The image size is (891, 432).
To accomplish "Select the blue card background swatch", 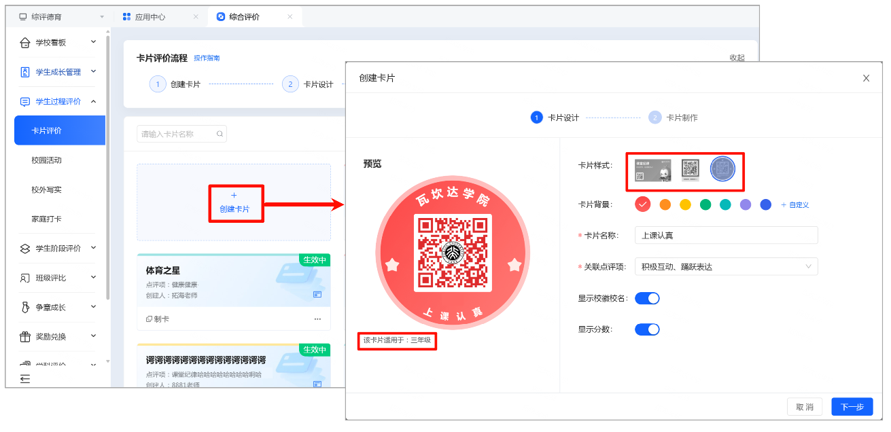I will tap(766, 204).
